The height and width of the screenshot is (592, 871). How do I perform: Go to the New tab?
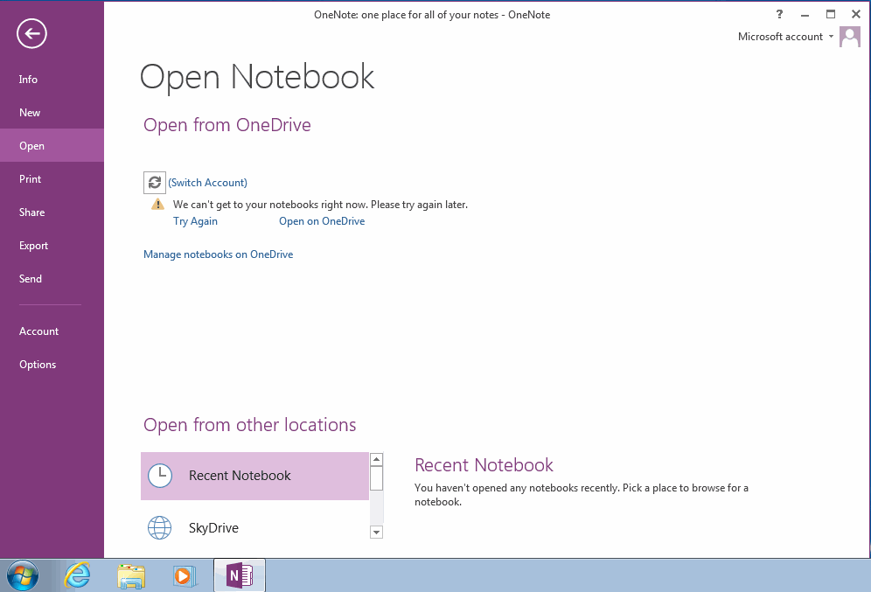coord(52,113)
